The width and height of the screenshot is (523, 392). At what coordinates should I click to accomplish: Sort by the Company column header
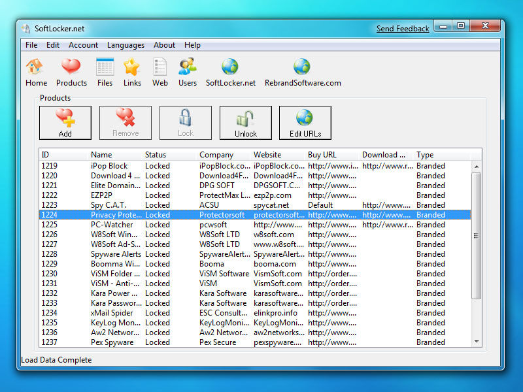click(x=224, y=155)
